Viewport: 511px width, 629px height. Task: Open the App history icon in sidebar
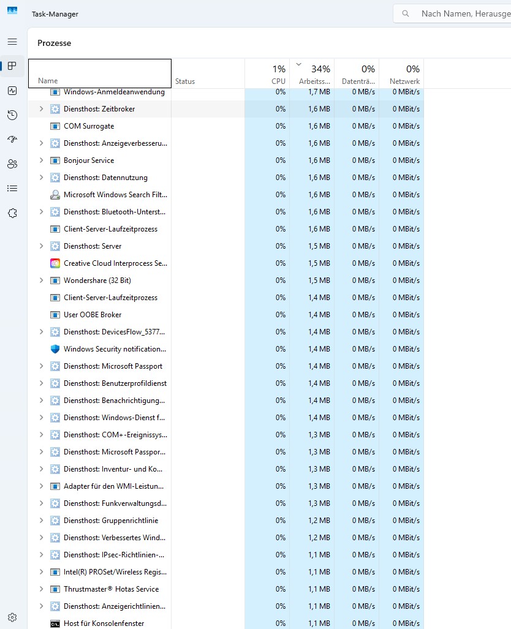(x=12, y=115)
